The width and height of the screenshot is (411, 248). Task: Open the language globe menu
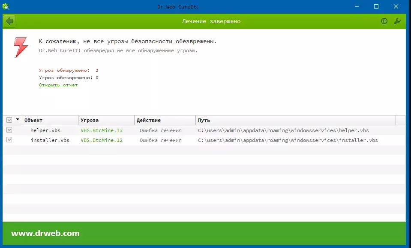pyautogui.click(x=384, y=21)
